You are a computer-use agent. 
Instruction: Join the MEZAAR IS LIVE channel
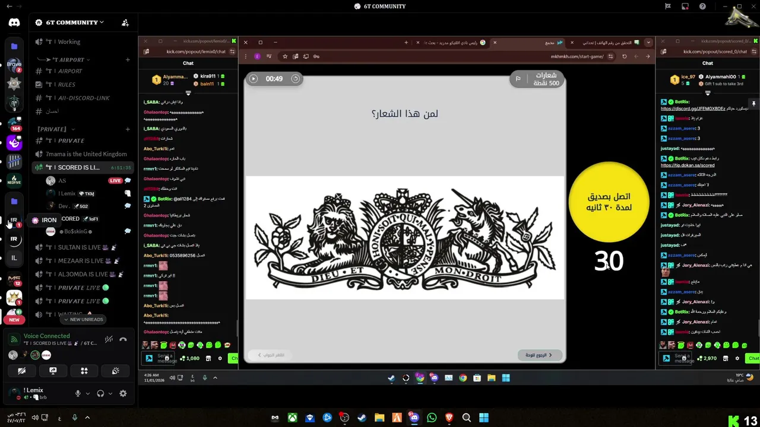(x=83, y=261)
